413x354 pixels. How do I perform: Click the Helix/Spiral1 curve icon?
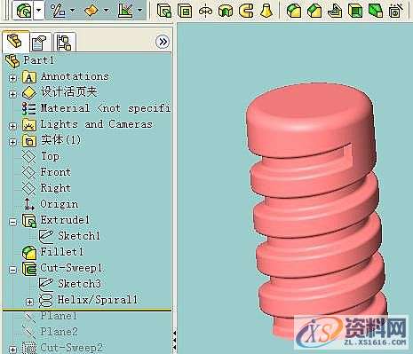pos(46,300)
